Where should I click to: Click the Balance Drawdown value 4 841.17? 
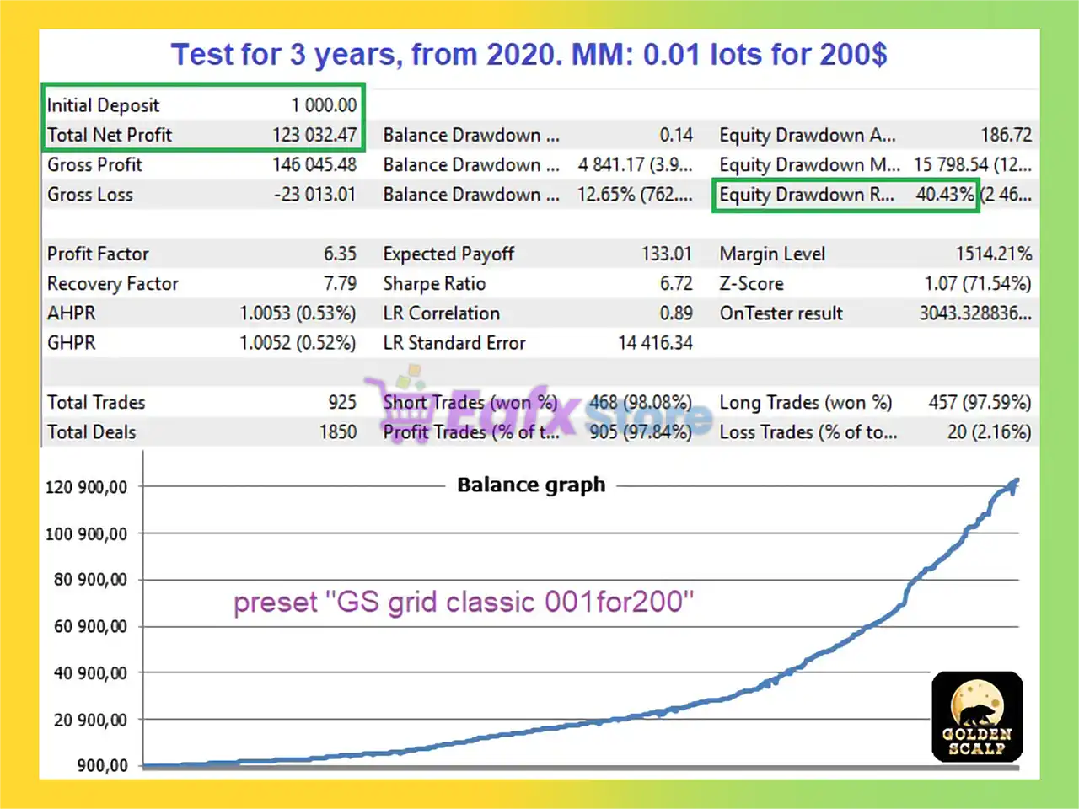pyautogui.click(x=611, y=164)
